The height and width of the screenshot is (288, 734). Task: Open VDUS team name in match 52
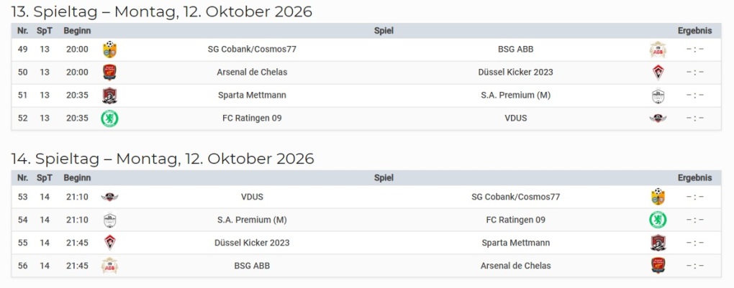515,119
